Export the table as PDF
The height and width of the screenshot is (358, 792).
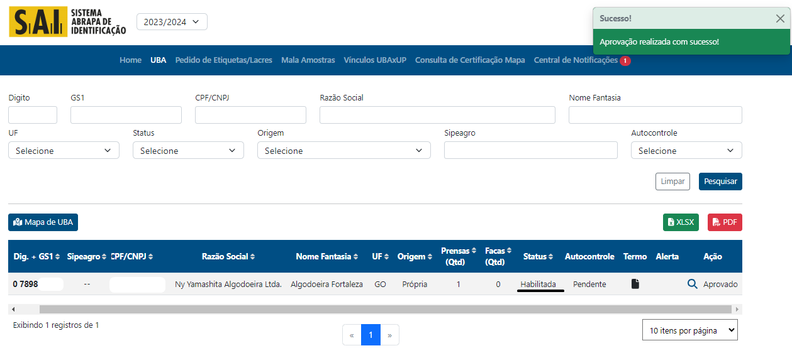(x=725, y=222)
